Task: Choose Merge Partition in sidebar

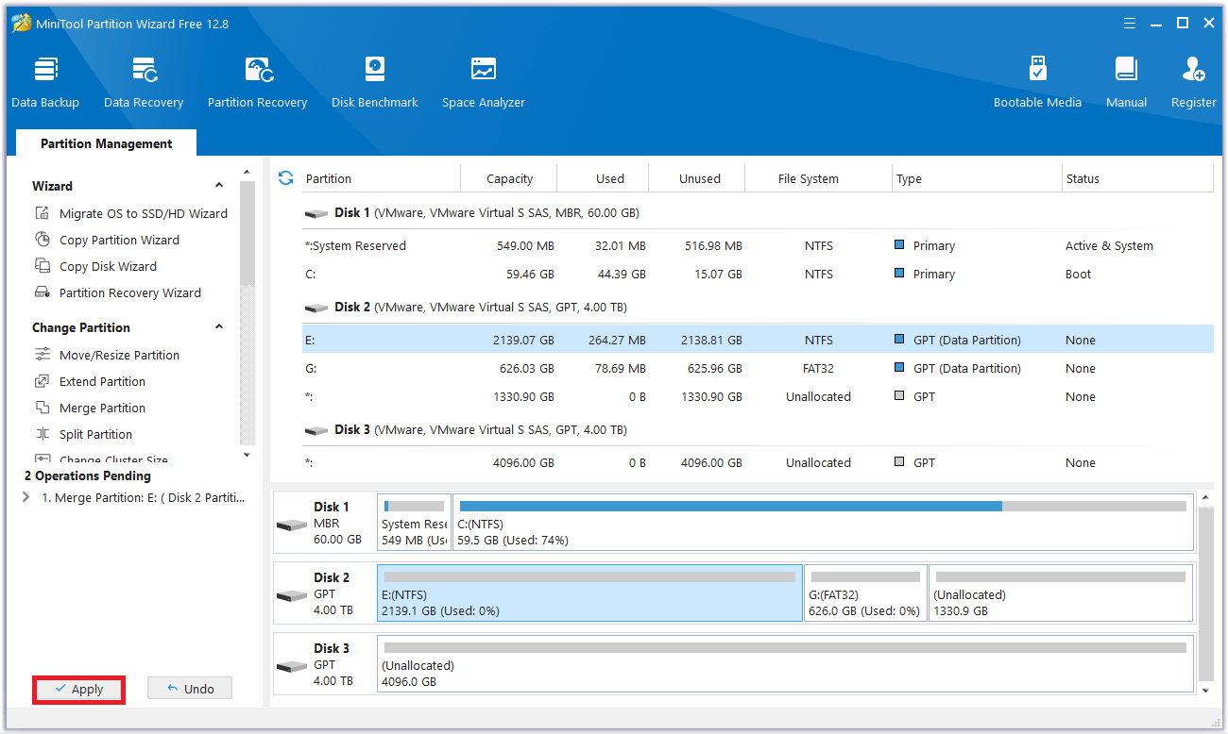Action: coord(90,408)
